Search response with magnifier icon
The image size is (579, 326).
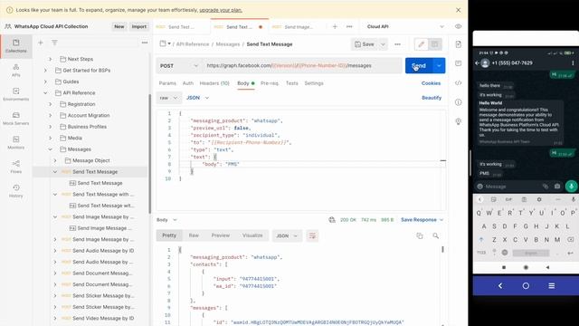[436, 235]
